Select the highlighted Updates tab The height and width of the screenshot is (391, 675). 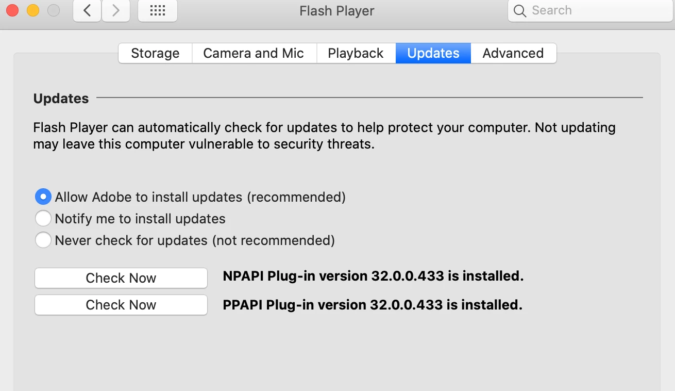click(433, 53)
